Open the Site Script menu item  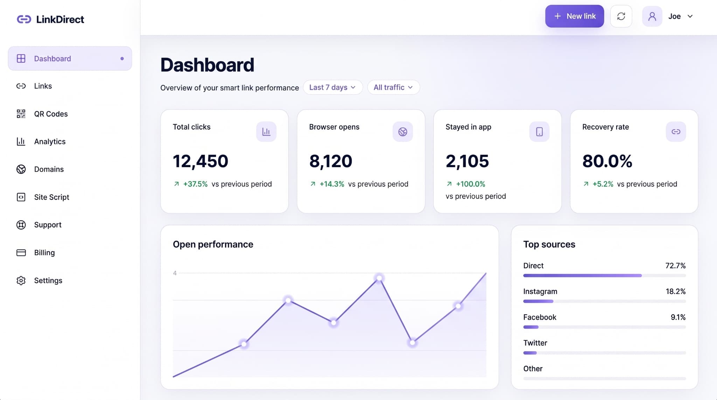70,197
